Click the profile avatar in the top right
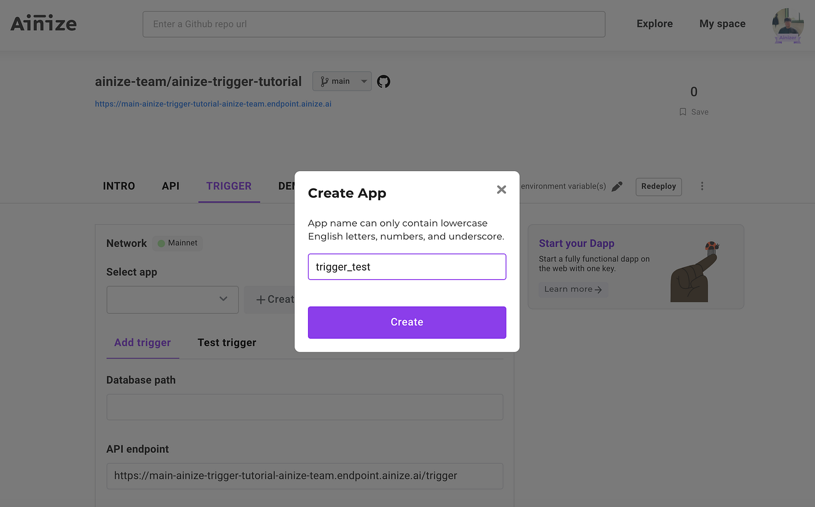The height and width of the screenshot is (507, 815). pos(788,25)
